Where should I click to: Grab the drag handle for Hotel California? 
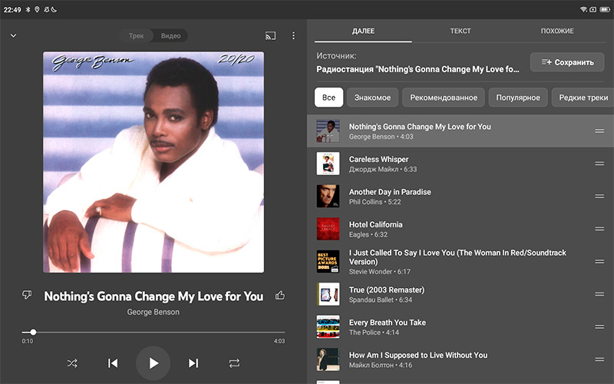[x=599, y=229]
